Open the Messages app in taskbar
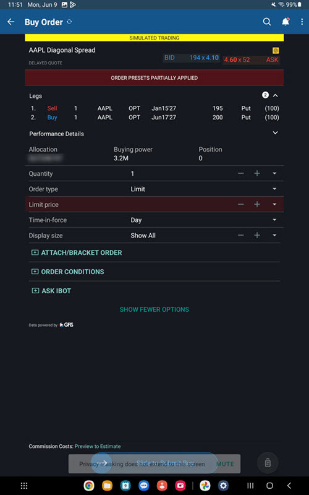This screenshot has height=495, width=309. 144,486
